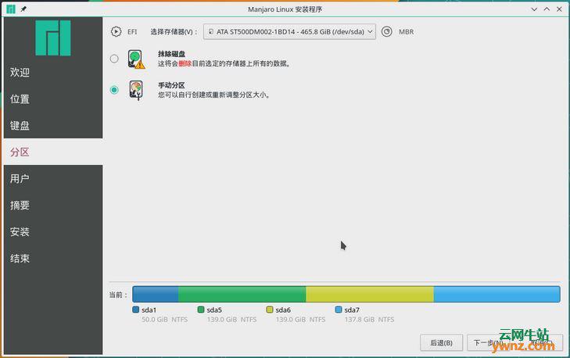570x358 pixels.
Task: Close the Manjaro installer window
Action: 559,9
